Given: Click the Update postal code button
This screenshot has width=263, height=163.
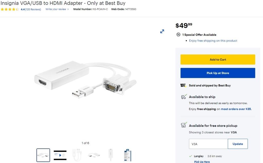Looking at the screenshot, I should coord(238,144).
